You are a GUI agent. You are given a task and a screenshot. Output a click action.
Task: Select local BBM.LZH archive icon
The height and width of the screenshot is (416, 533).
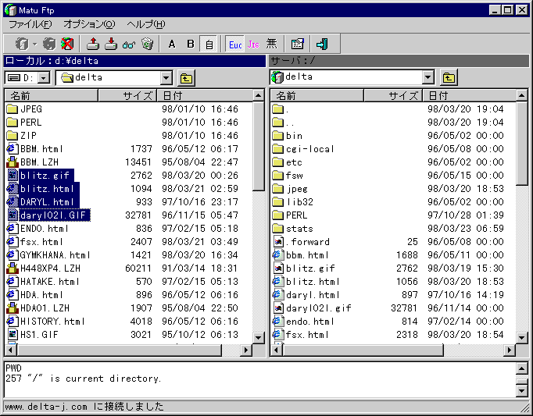pyautogui.click(x=13, y=162)
